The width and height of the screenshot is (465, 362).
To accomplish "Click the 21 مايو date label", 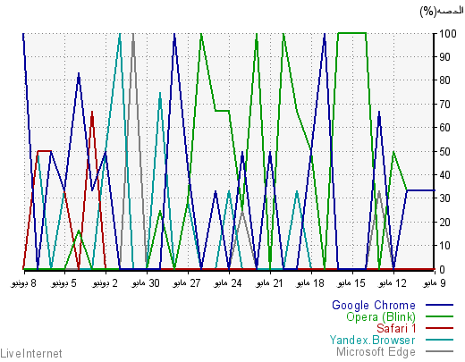I will pyautogui.click(x=269, y=283).
